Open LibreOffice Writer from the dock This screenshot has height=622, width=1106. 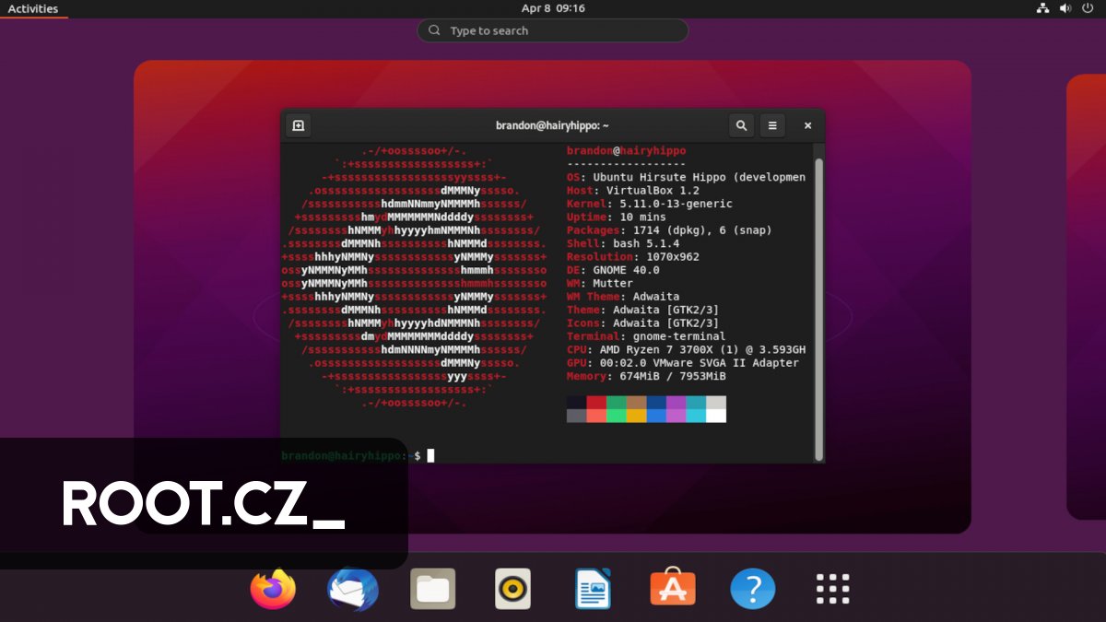[593, 588]
